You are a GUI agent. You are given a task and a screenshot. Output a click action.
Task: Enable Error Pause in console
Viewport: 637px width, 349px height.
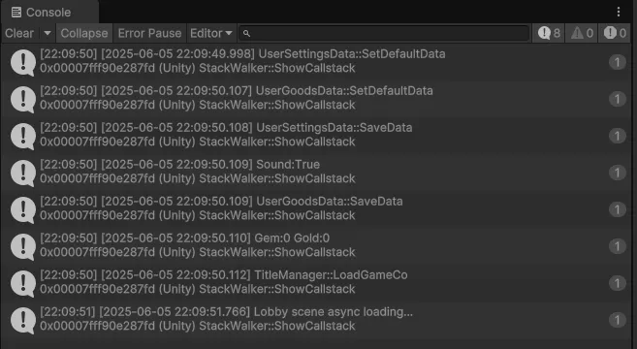(149, 33)
